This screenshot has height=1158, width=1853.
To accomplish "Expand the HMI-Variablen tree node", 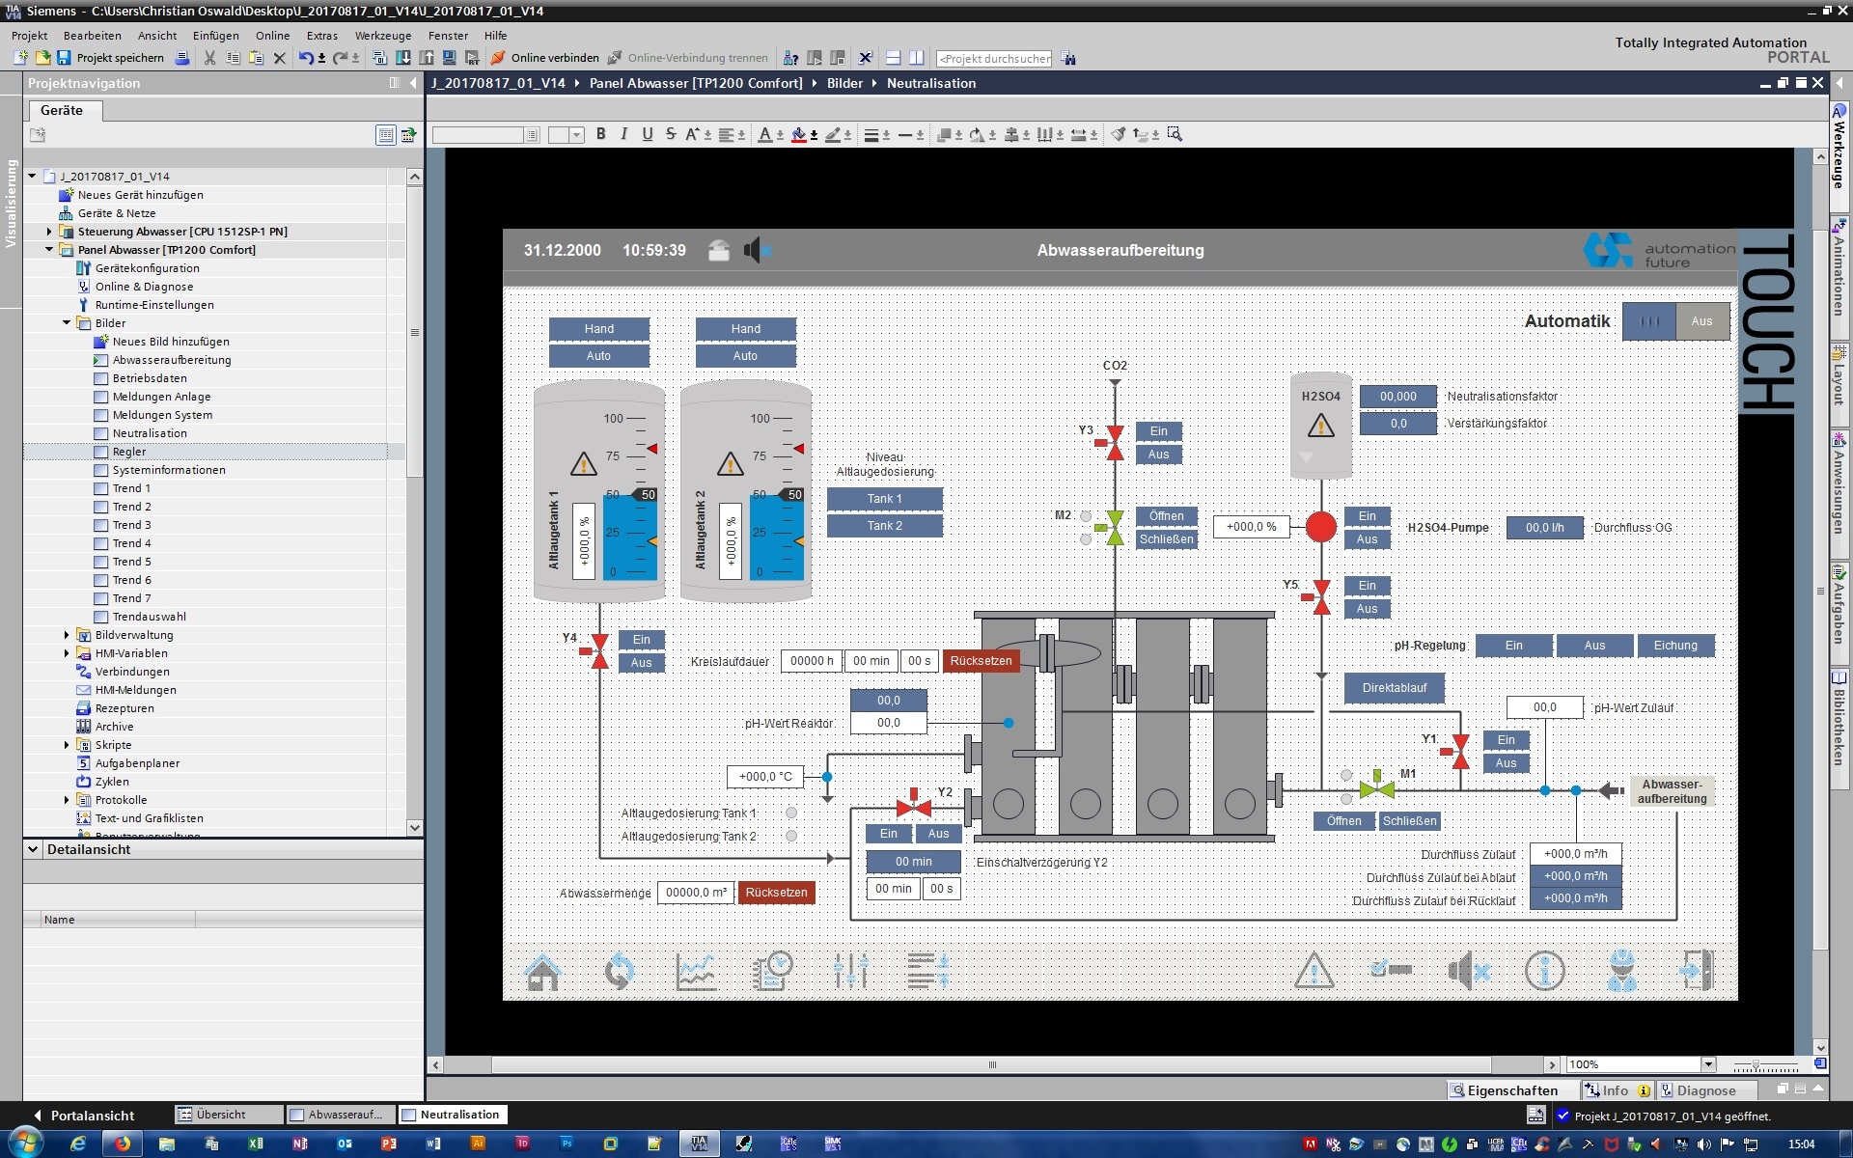I will (x=67, y=653).
